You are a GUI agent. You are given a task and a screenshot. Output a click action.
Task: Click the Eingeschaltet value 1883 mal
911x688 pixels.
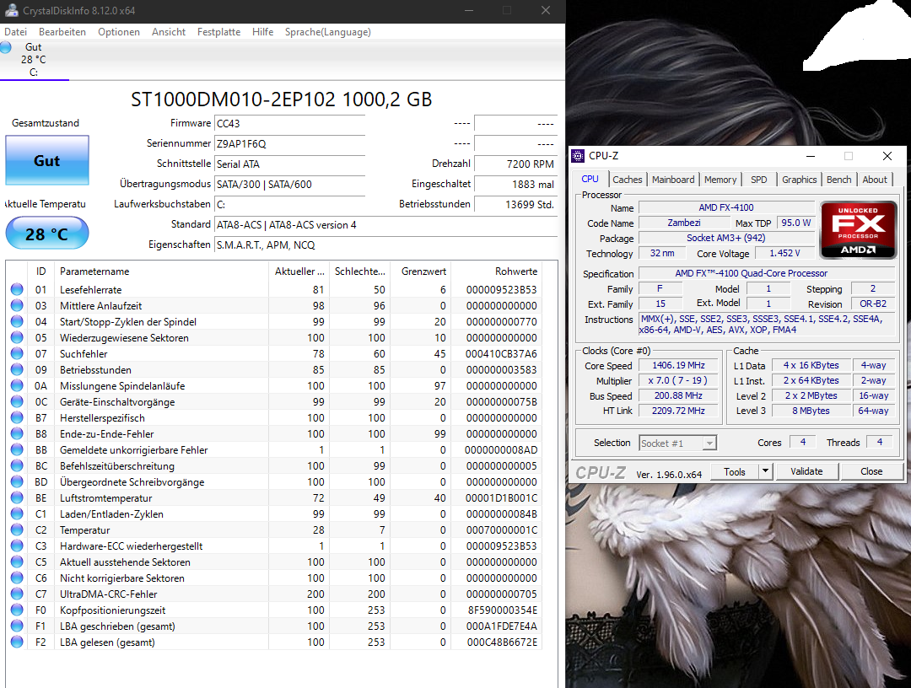515,184
